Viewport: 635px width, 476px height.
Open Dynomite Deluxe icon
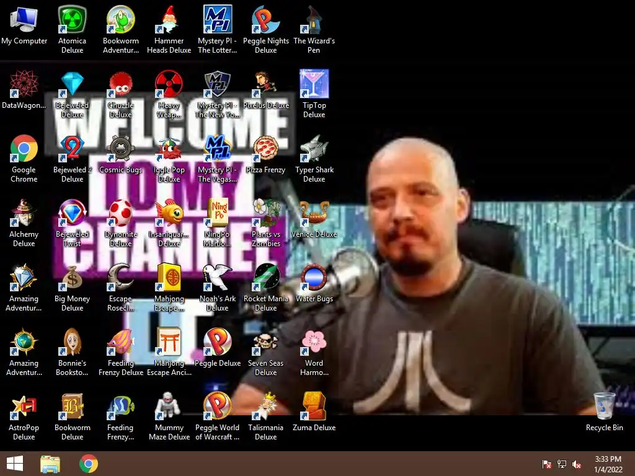(x=121, y=223)
